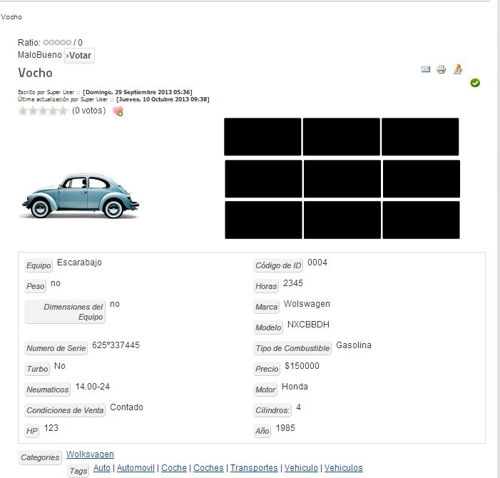Click the email article envelope icon
500x478 pixels.
click(x=426, y=69)
